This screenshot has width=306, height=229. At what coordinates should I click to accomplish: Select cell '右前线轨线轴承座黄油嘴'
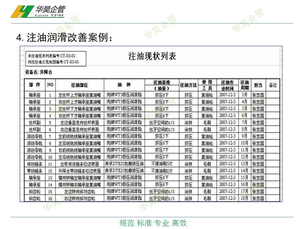tap(80, 150)
